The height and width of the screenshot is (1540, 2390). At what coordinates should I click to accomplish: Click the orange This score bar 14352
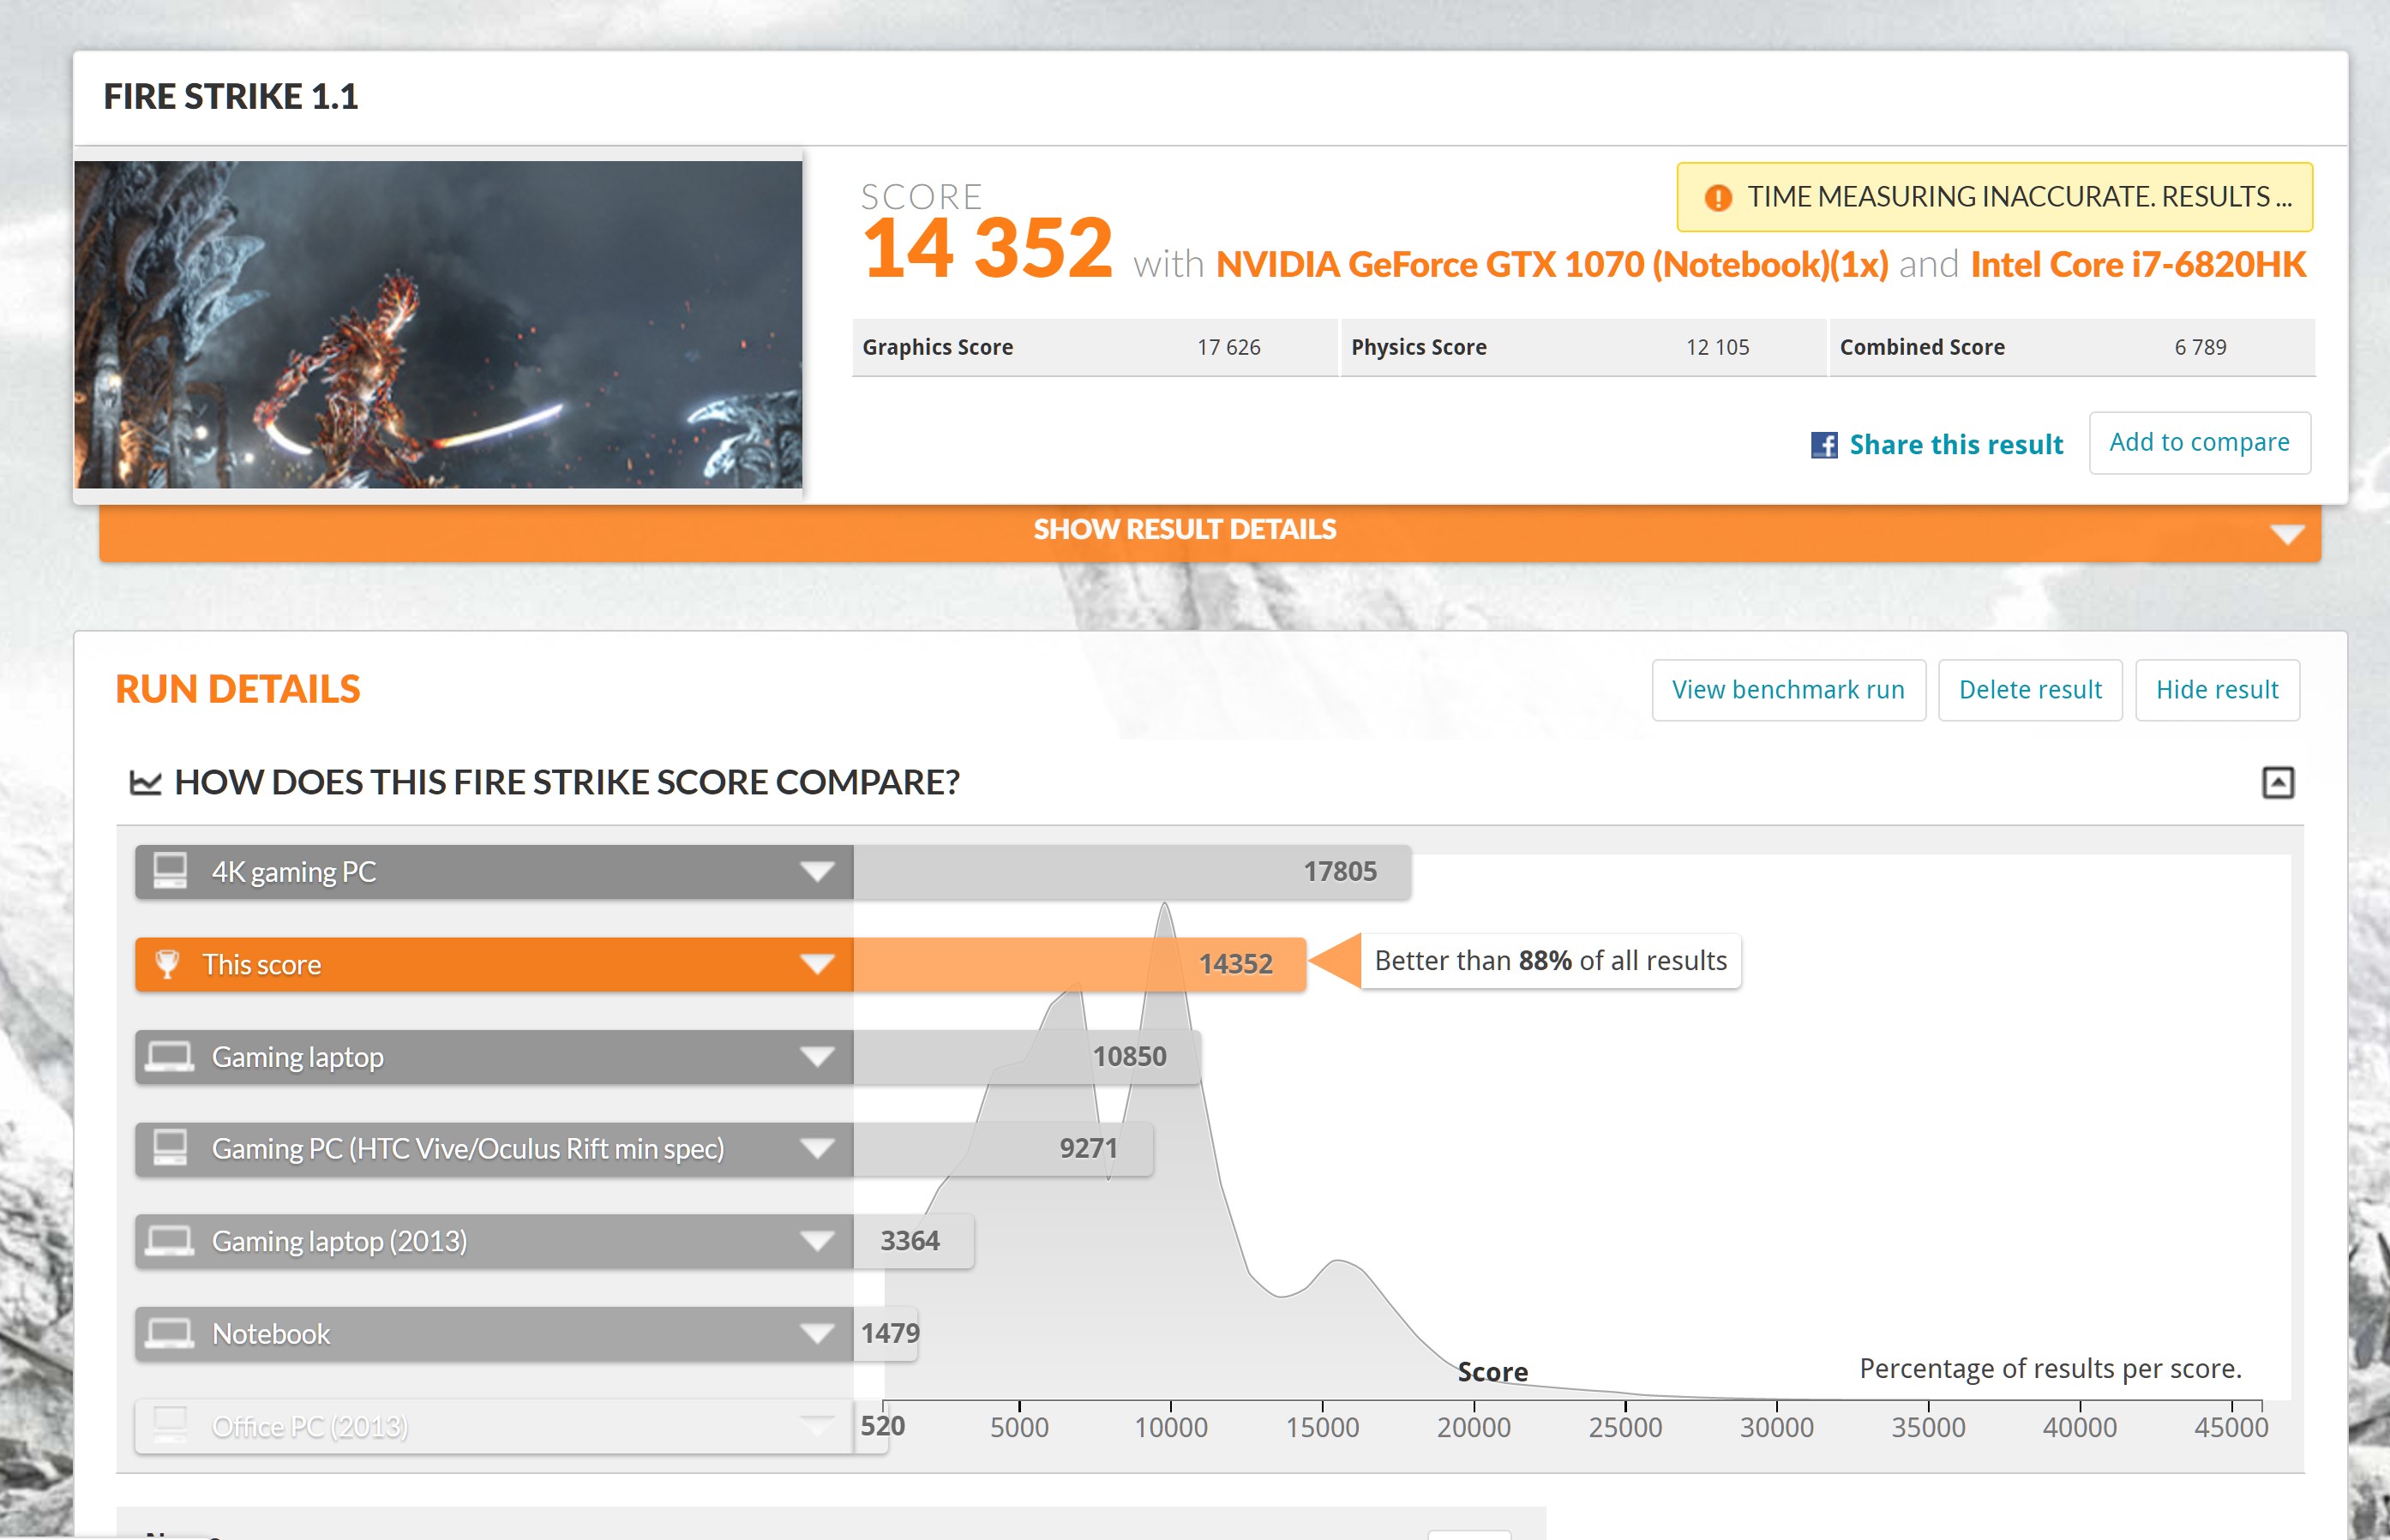[x=1079, y=964]
